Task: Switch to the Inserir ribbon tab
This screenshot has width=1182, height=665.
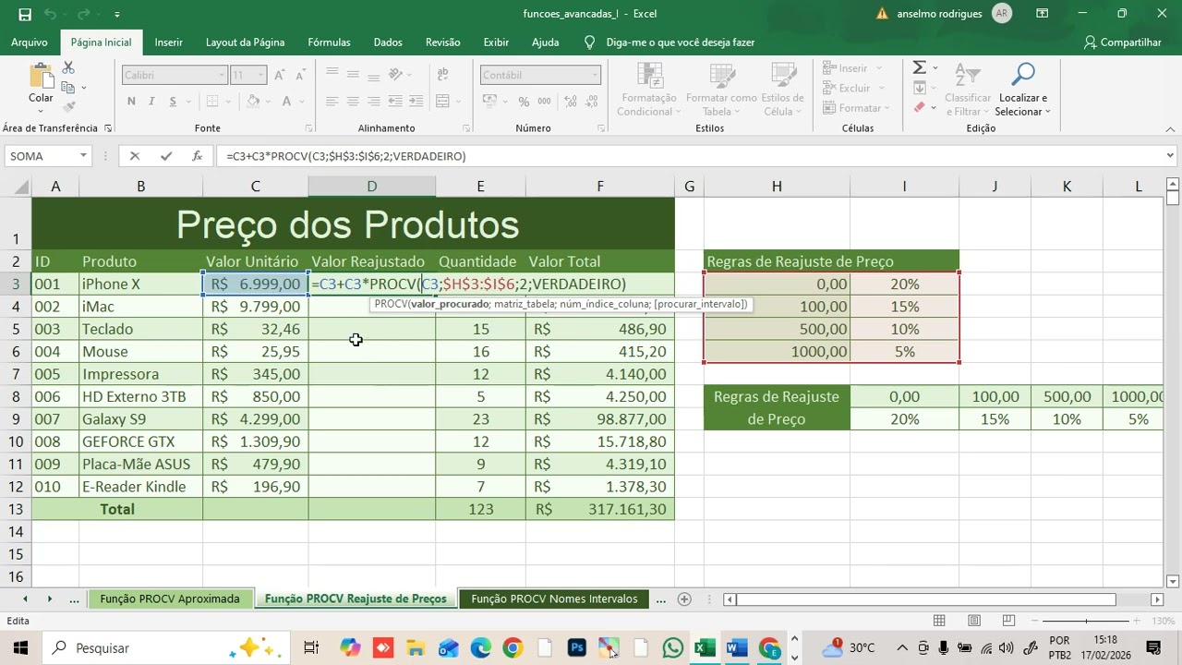Action: 168,42
